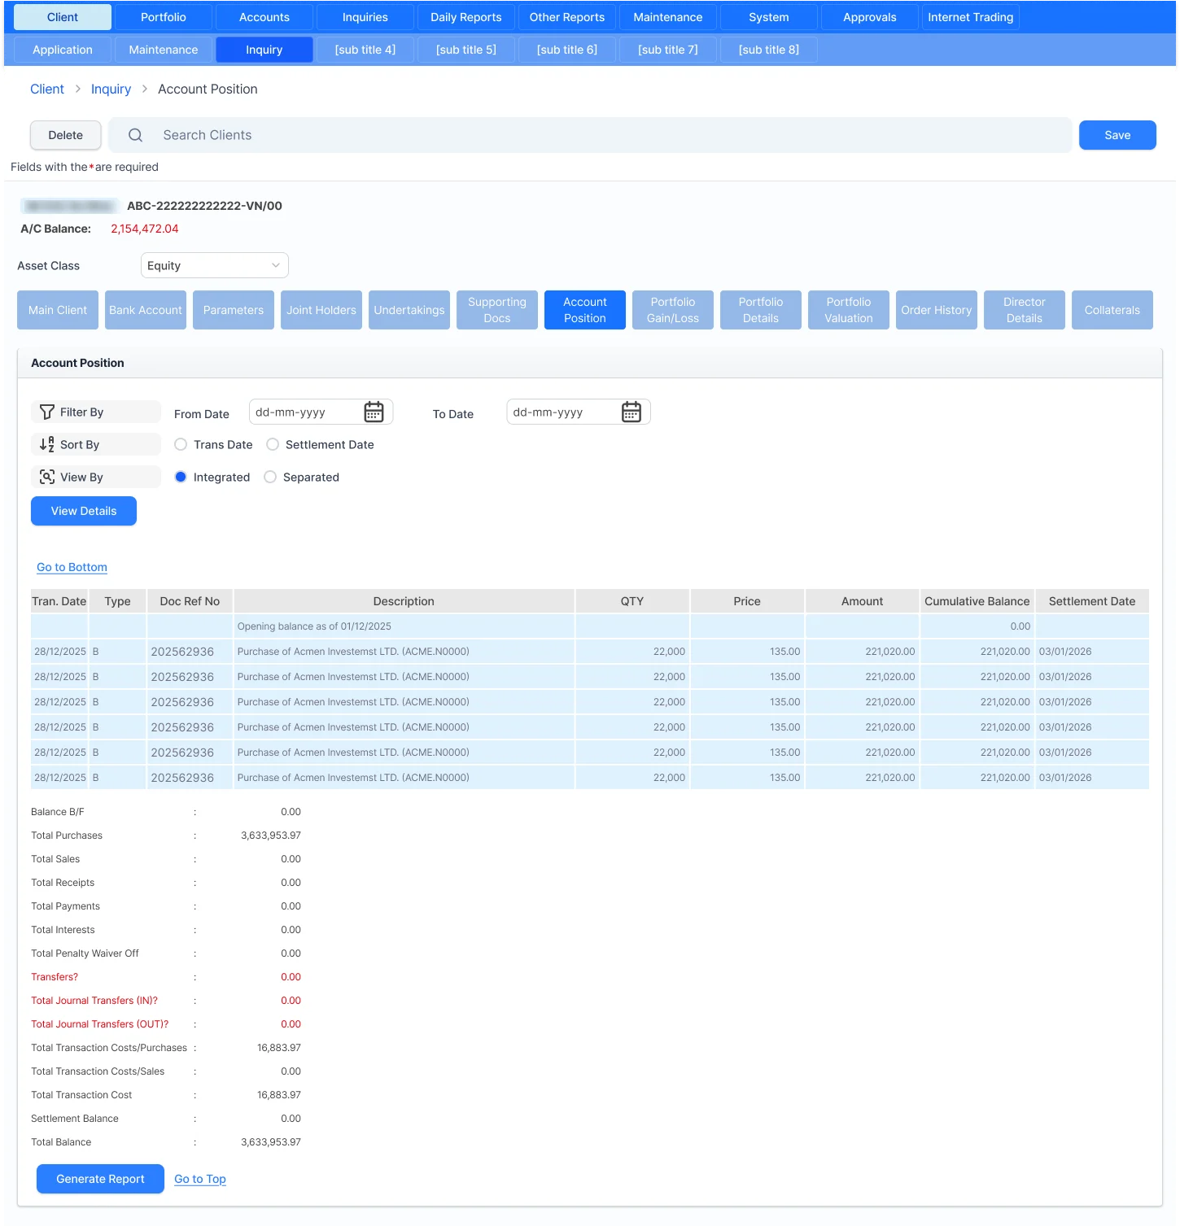Image resolution: width=1180 pixels, height=1226 pixels.
Task: Open the Portfolio top menu
Action: 164,17
